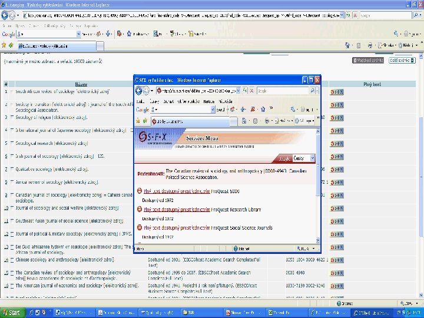Click SFX button for American journal of economics
Image resolution: width=424 pixels, height=318 pixels.
pyautogui.click(x=337, y=286)
